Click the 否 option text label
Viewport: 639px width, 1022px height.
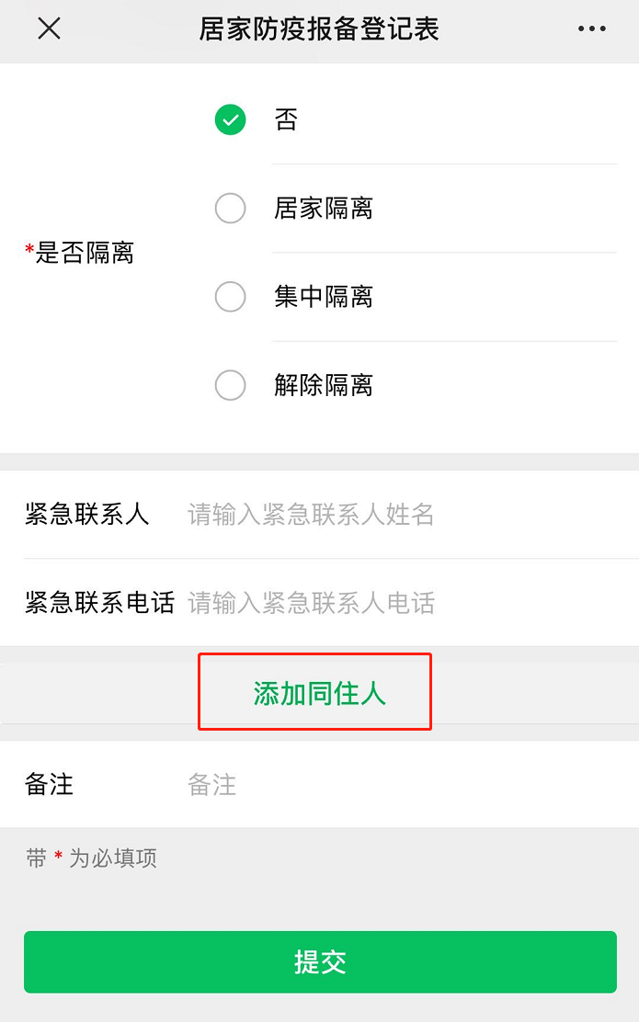(286, 119)
